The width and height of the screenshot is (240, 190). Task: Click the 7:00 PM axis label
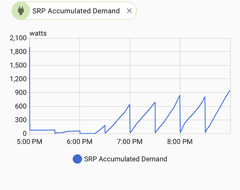click(130, 142)
